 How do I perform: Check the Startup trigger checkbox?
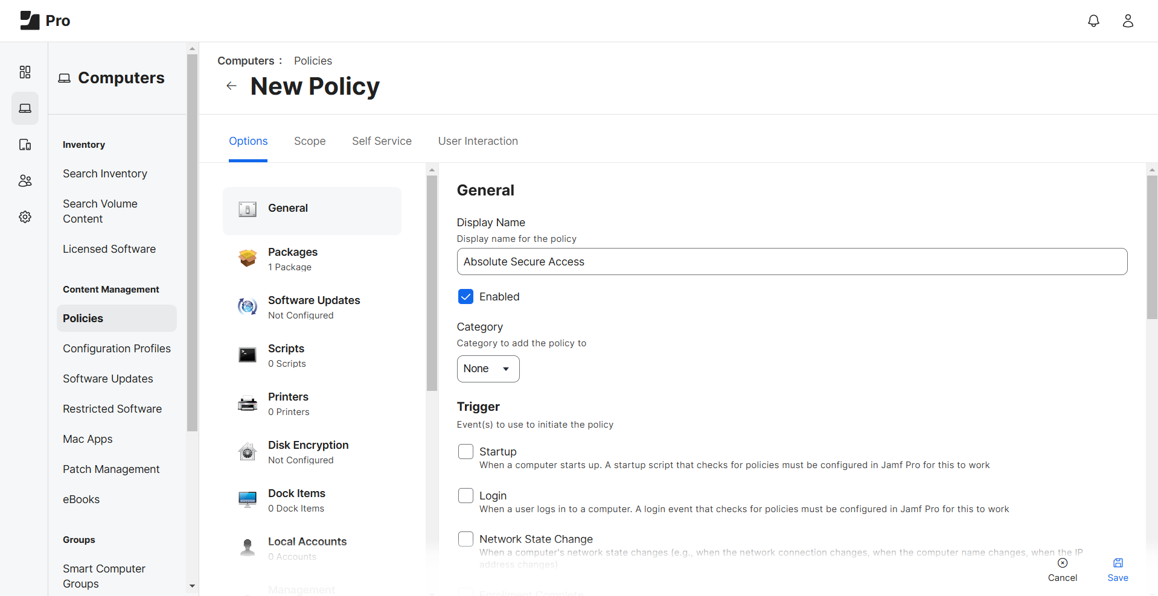[465, 451]
